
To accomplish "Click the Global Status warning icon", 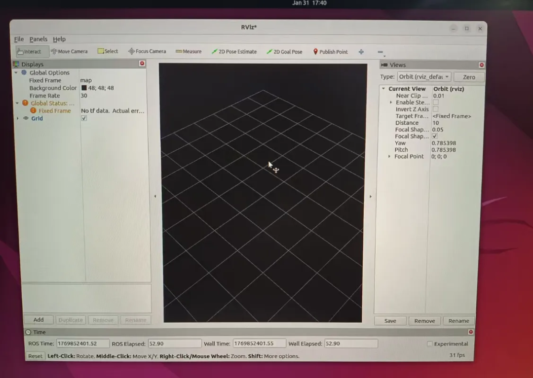I will tap(25, 103).
